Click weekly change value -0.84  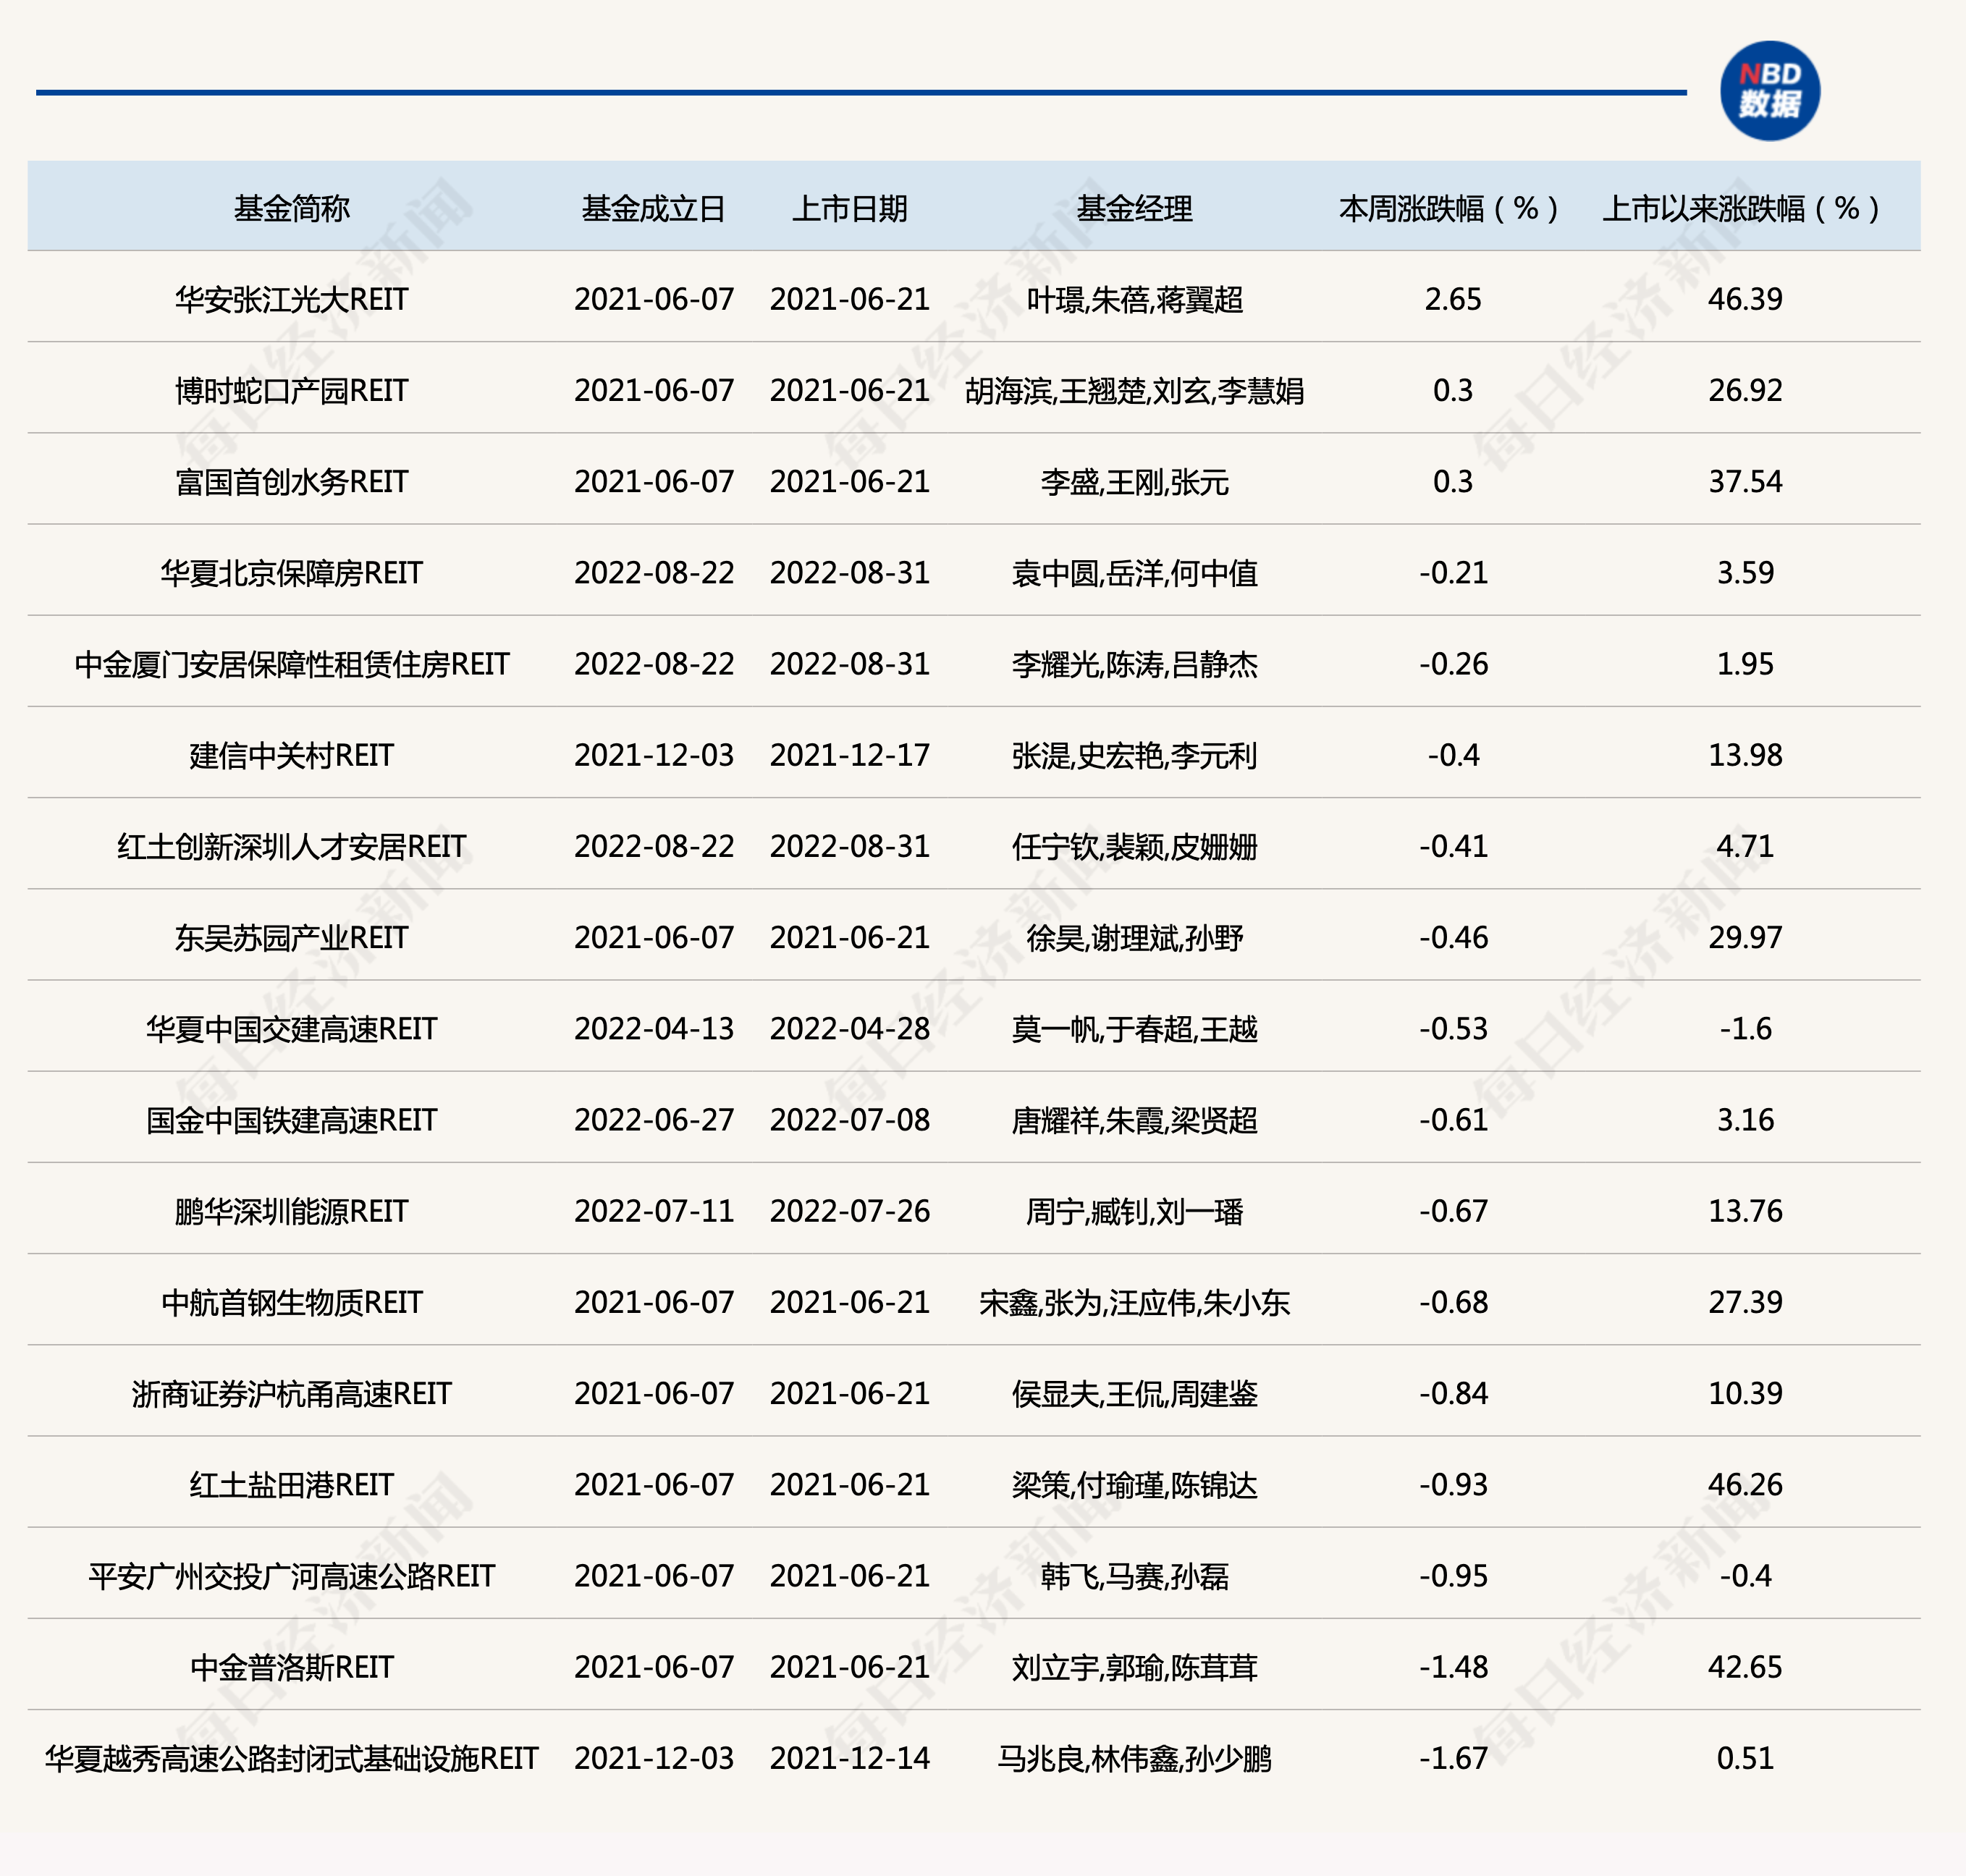pyautogui.click(x=1453, y=1393)
